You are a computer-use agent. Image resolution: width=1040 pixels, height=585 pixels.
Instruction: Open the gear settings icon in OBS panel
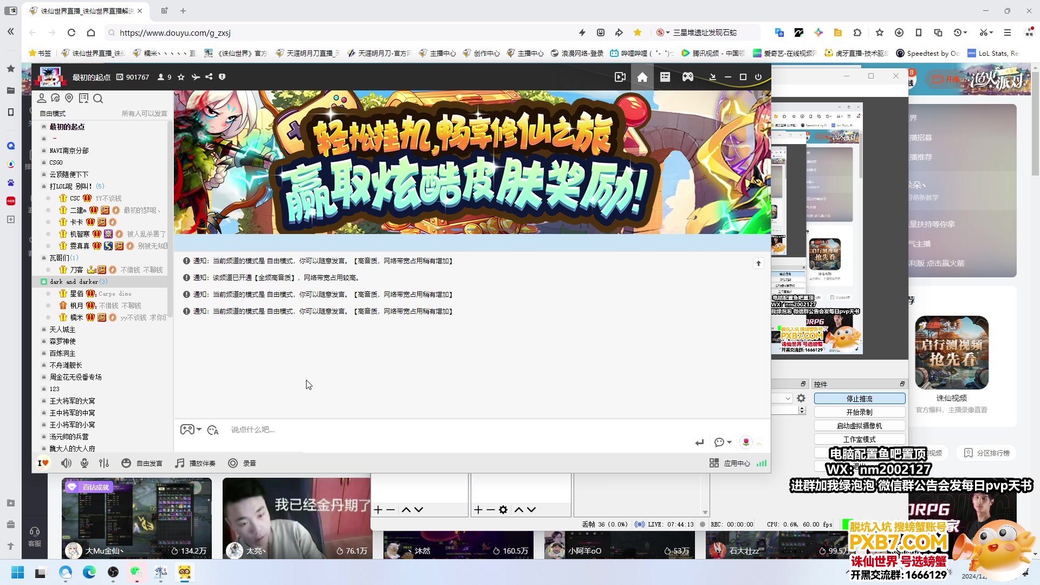tap(801, 399)
